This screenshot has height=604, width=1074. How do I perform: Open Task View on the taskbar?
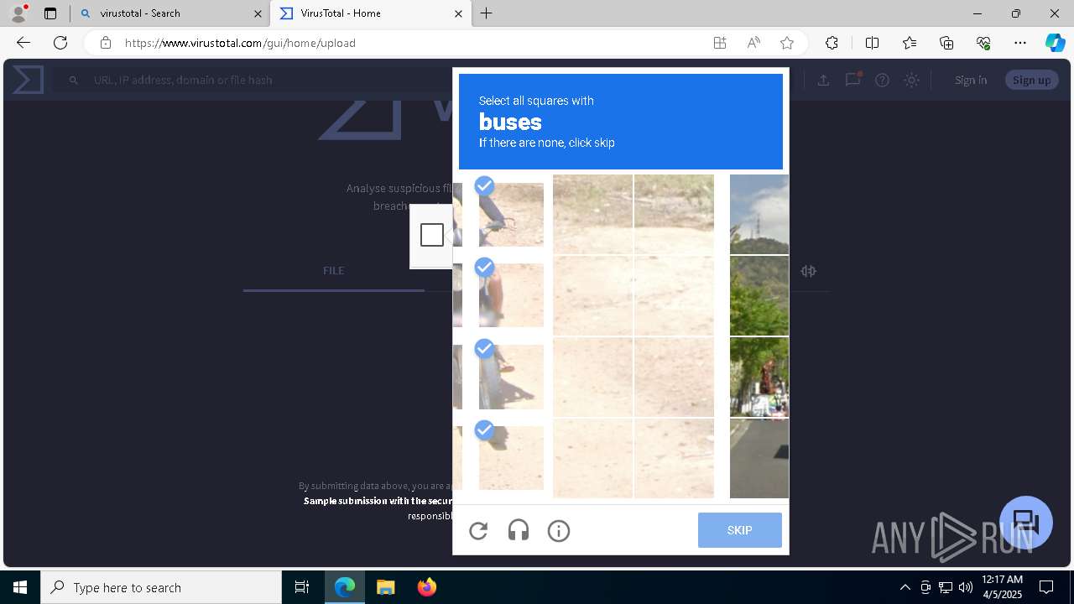(302, 587)
